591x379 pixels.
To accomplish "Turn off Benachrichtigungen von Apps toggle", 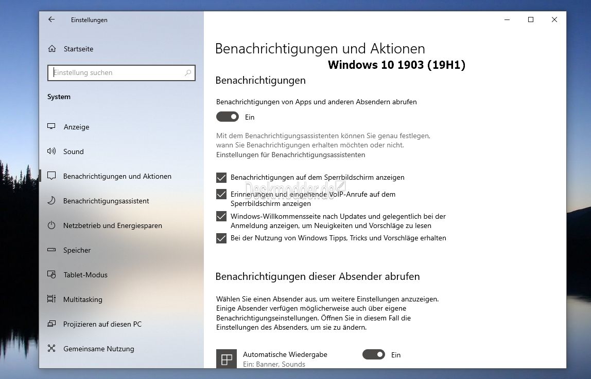I will [227, 117].
